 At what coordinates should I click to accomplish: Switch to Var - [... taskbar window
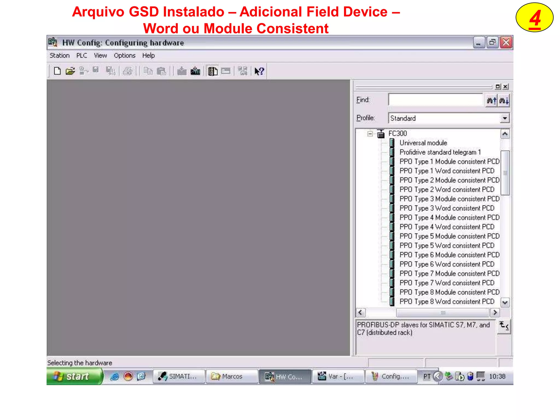338,377
